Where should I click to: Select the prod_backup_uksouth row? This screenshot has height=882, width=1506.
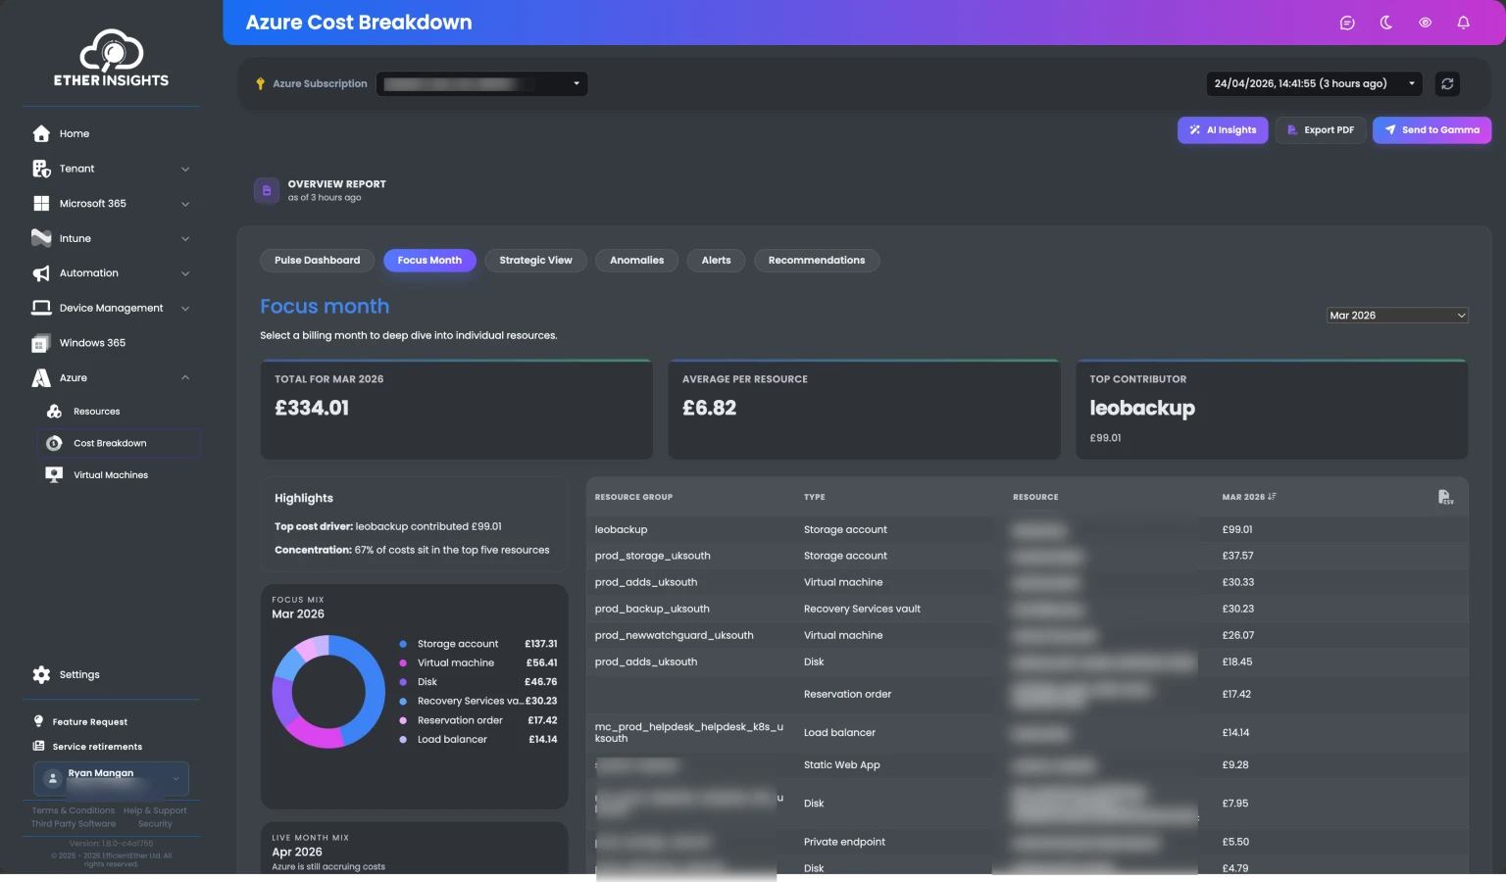tap(1027, 609)
